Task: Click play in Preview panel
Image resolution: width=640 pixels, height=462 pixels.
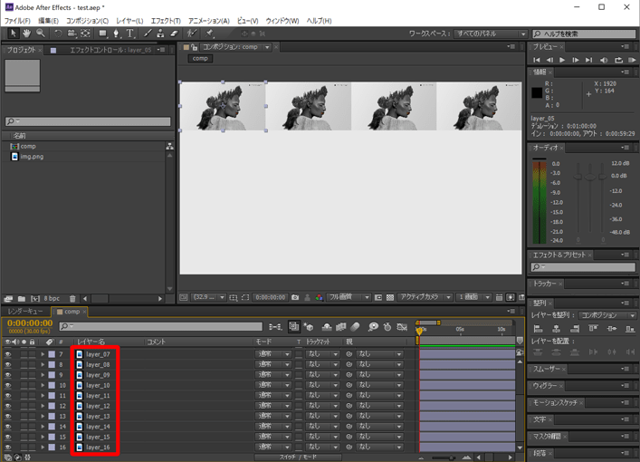Action: pyautogui.click(x=562, y=60)
